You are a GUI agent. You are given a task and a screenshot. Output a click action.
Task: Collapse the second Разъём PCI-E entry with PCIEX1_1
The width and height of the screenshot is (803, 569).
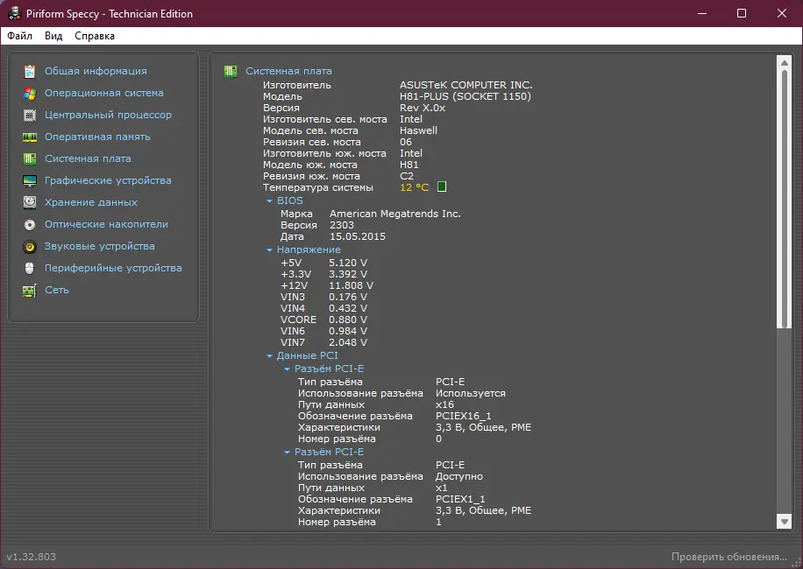click(x=287, y=453)
